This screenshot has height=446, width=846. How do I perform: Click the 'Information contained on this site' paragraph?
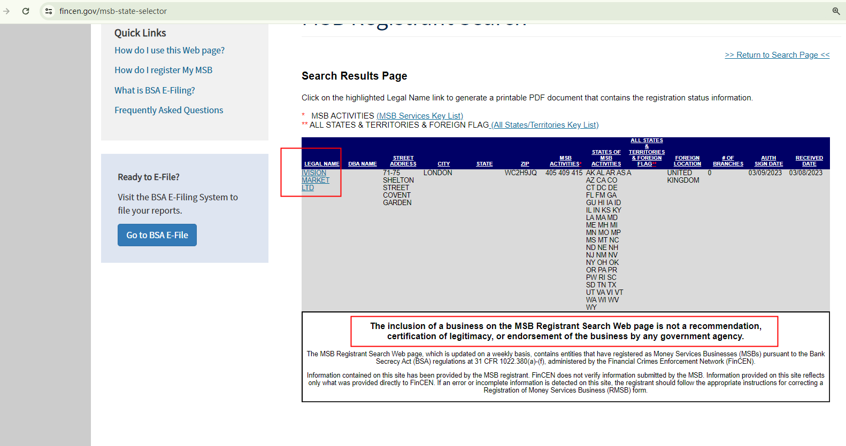coord(566,383)
